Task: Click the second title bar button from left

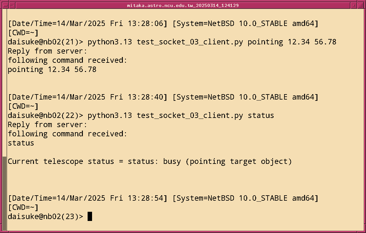Action: pyautogui.click(x=12, y=5)
